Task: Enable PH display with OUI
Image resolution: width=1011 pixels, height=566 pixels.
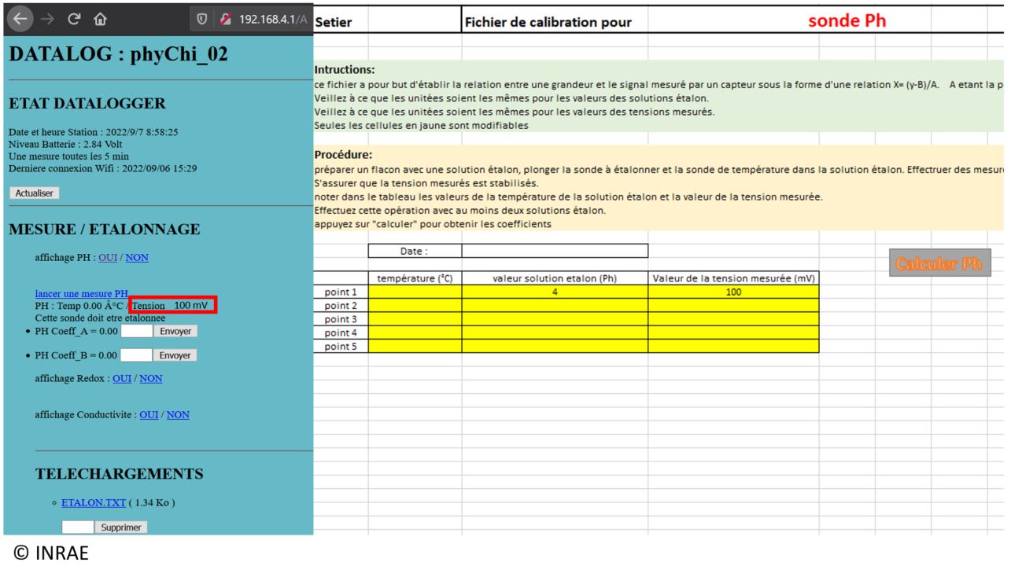Action: pos(108,257)
